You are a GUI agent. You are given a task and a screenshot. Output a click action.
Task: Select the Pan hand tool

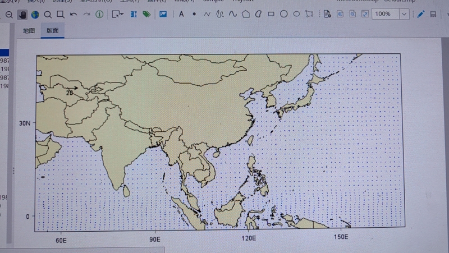pos(22,14)
